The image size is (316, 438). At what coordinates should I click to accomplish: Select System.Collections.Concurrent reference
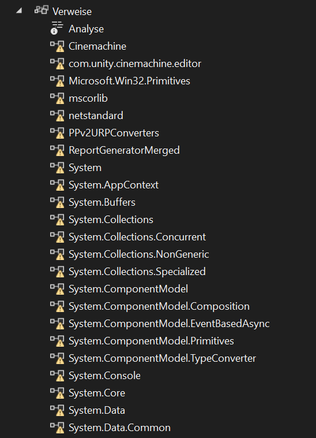137,237
